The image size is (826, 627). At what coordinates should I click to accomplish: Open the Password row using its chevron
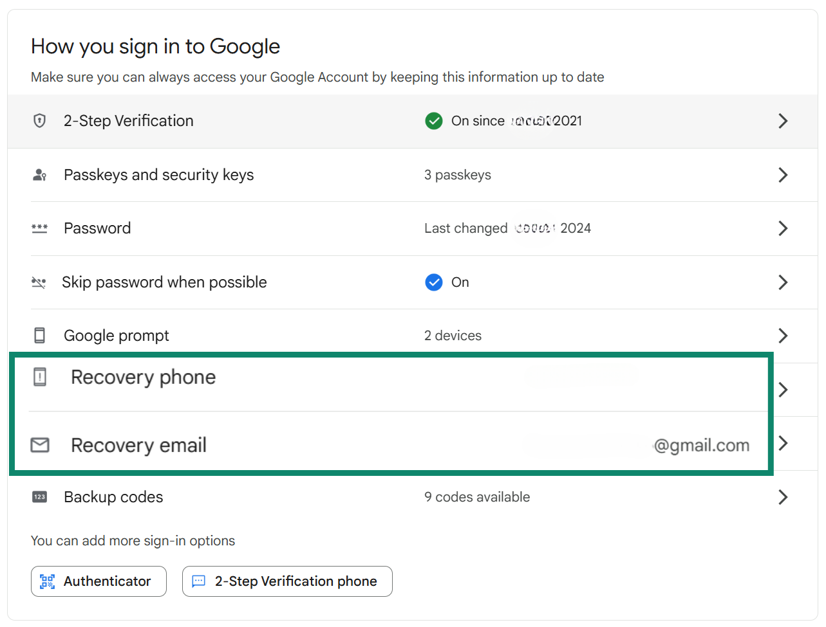[x=783, y=228]
